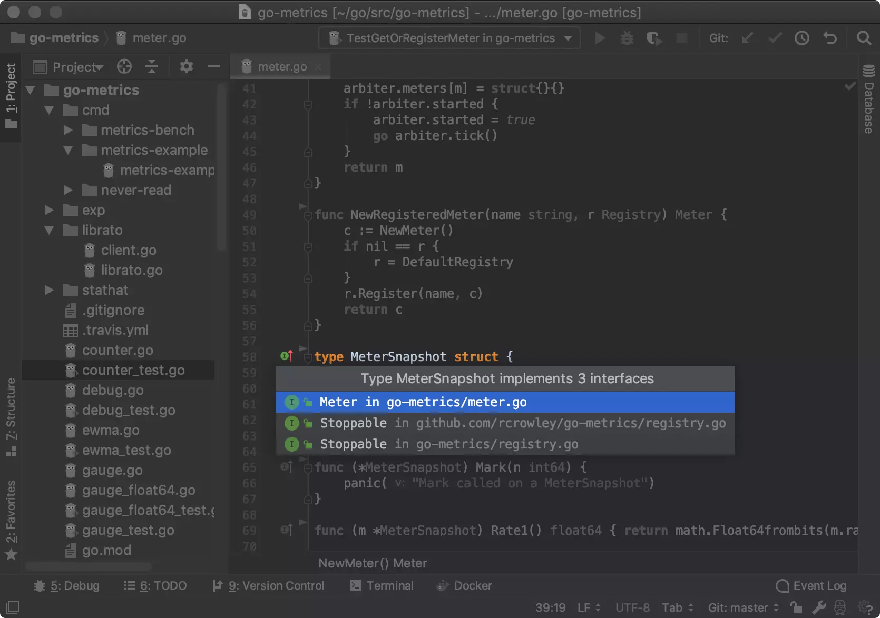Start the debugger
This screenshot has width=880, height=618.
[x=627, y=38]
